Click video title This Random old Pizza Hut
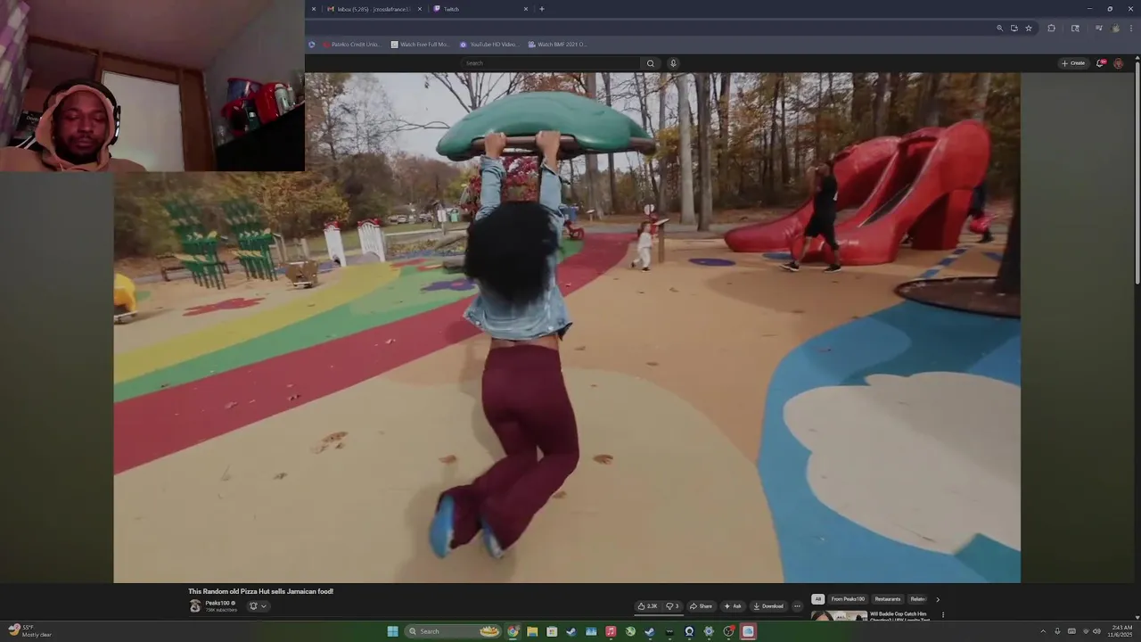 tap(261, 591)
